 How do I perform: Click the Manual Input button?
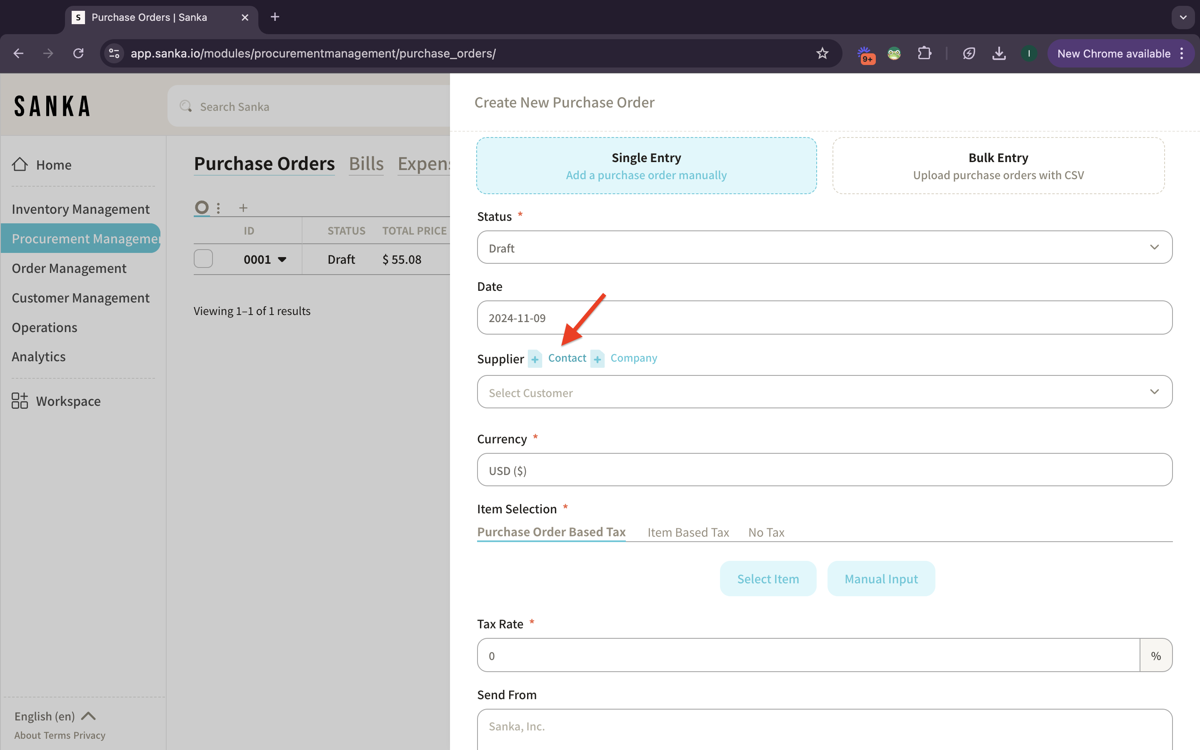click(881, 579)
